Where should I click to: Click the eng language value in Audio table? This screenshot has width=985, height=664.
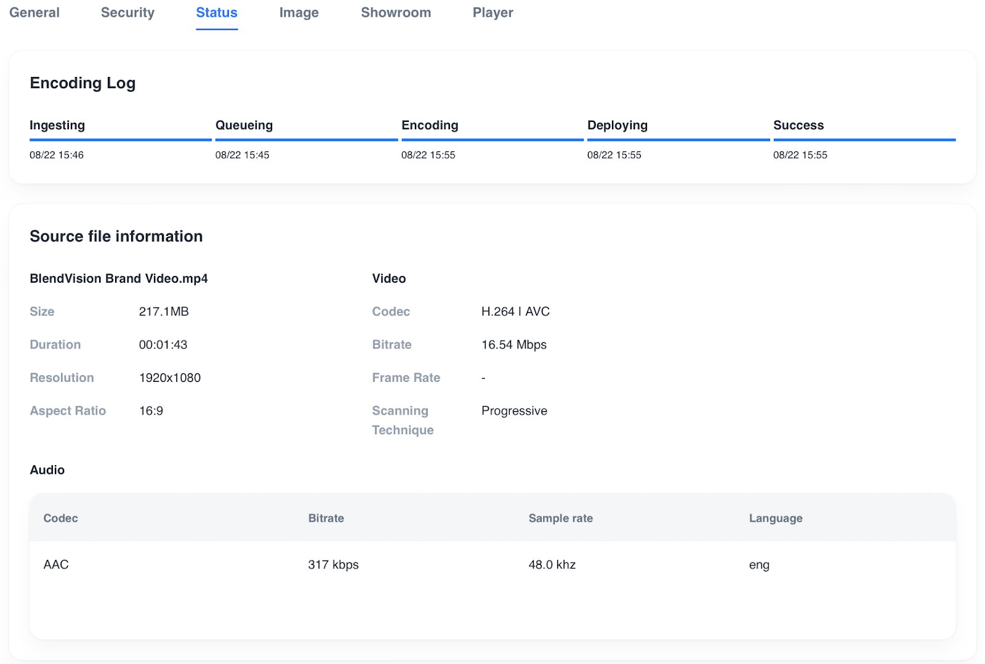pyautogui.click(x=759, y=564)
